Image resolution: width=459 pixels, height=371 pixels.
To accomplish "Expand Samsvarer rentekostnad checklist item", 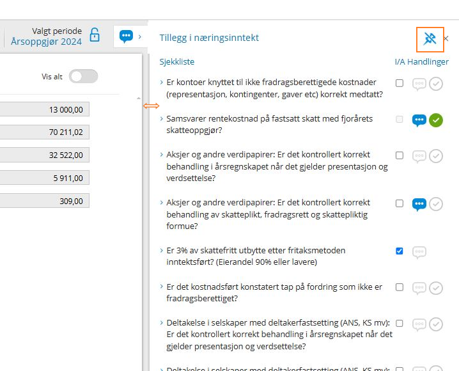I will 162,118.
